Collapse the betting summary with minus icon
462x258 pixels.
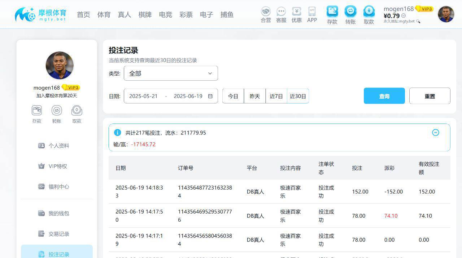436,133
